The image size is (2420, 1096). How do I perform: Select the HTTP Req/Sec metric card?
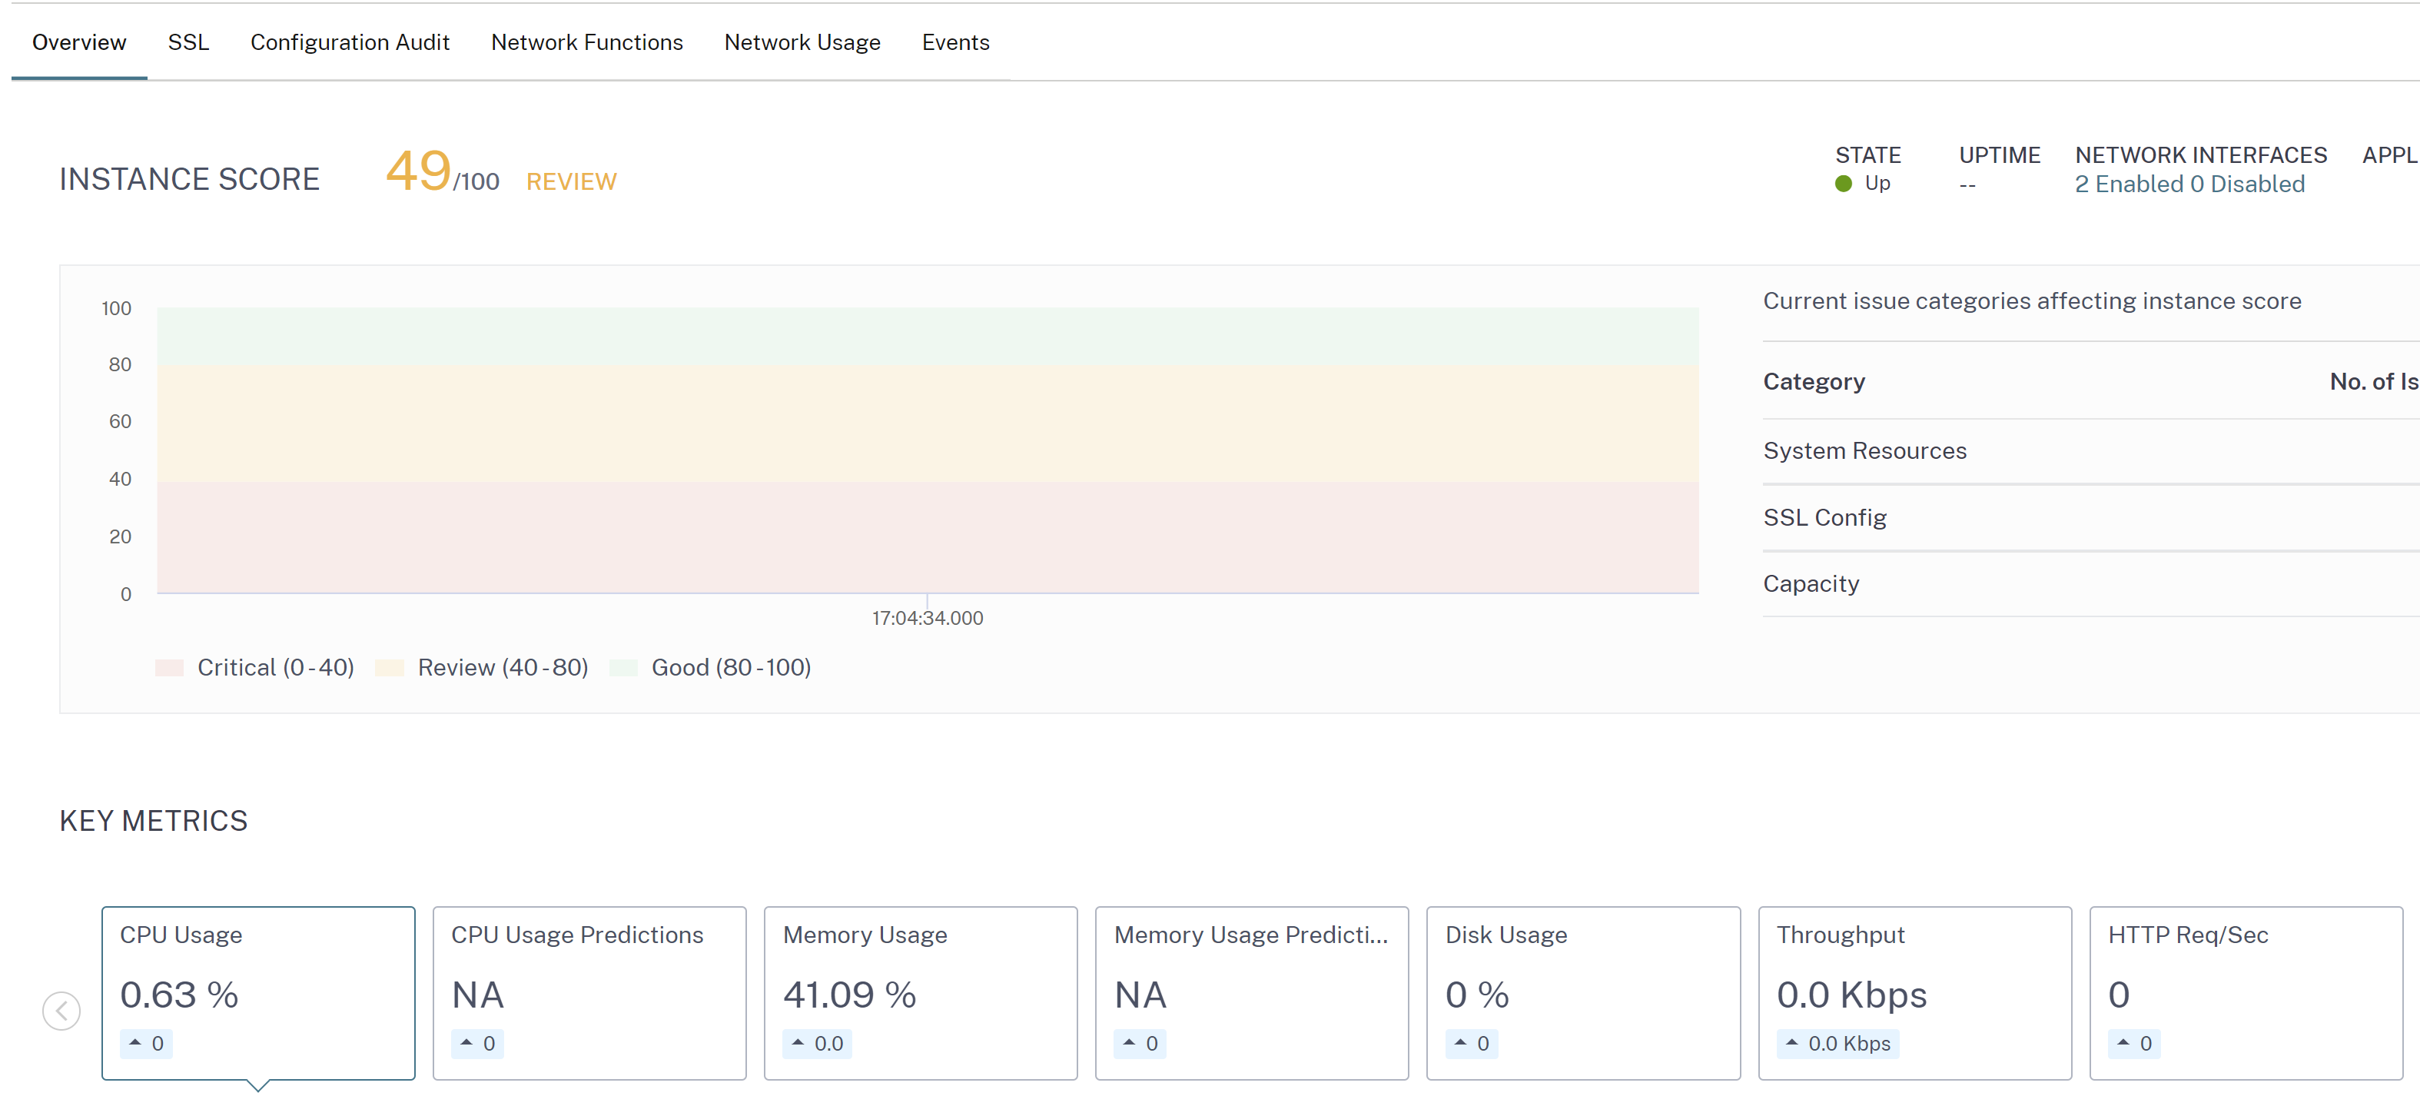pyautogui.click(x=2246, y=993)
